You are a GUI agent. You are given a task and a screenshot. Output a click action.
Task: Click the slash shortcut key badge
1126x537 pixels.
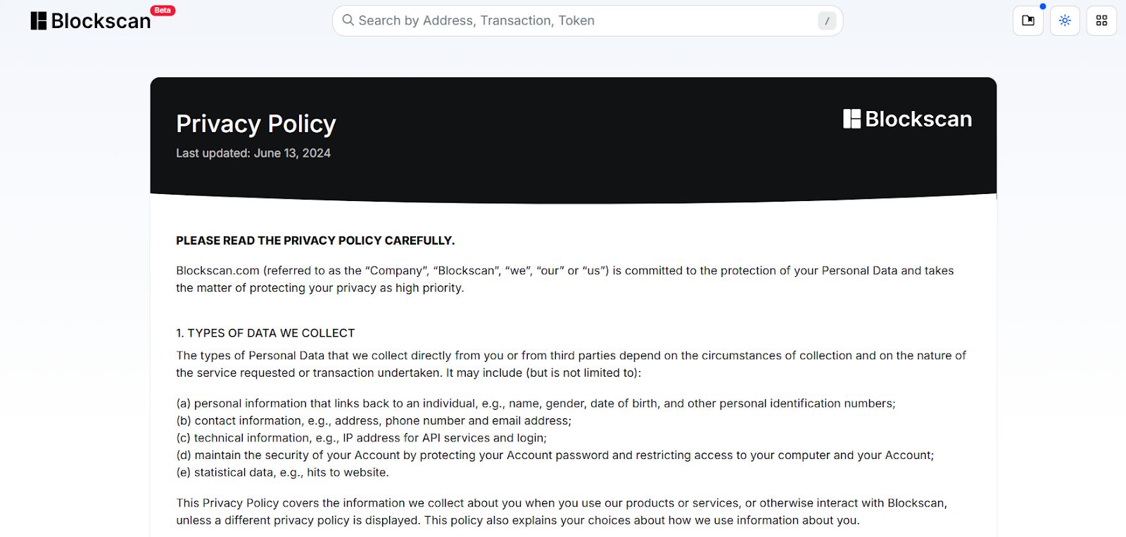tap(827, 21)
